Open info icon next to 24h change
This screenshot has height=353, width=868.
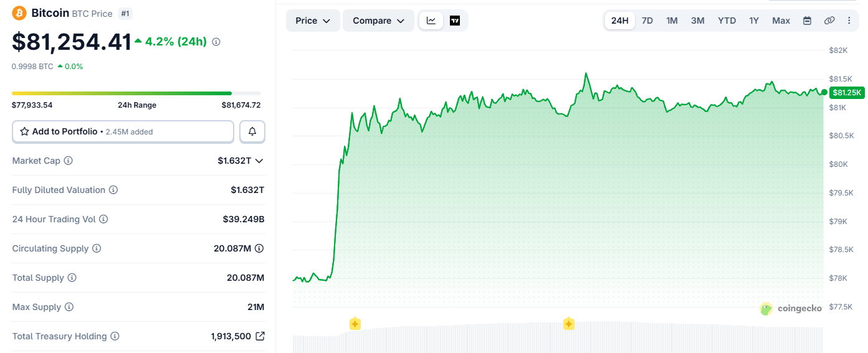216,42
